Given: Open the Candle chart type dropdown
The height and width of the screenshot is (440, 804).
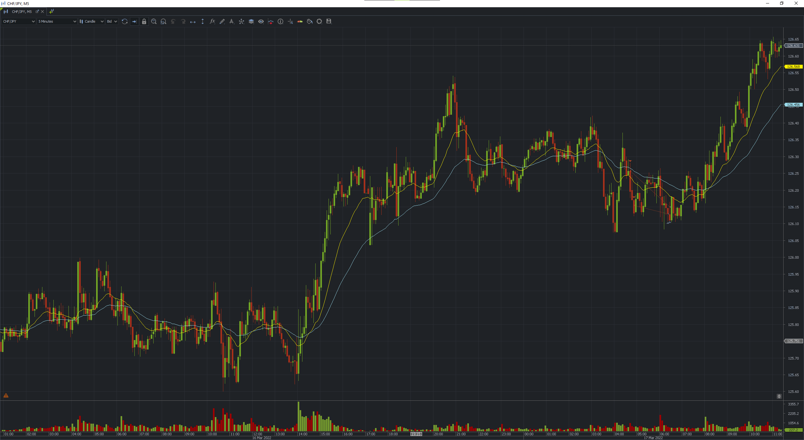Looking at the screenshot, I should pos(91,21).
